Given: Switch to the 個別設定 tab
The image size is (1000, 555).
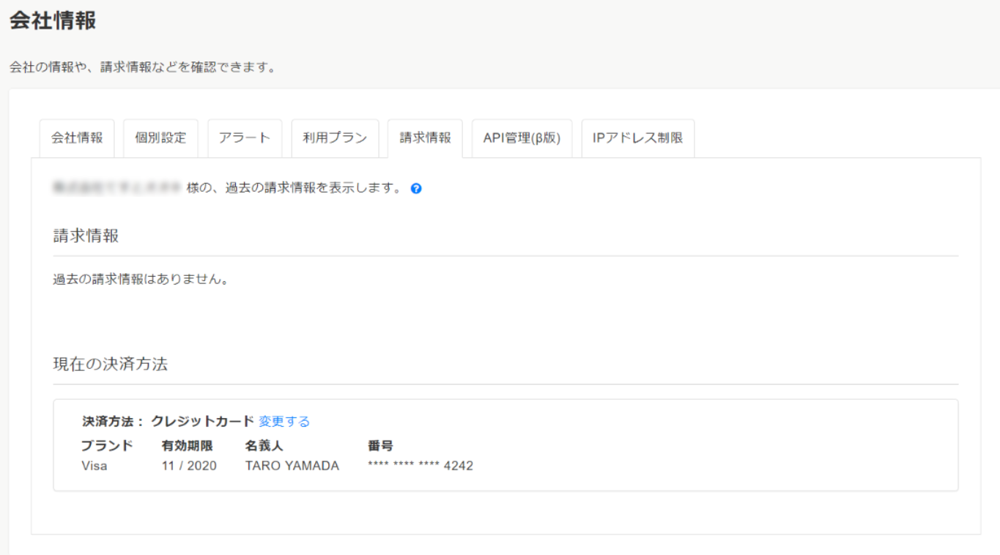Looking at the screenshot, I should click(x=160, y=138).
